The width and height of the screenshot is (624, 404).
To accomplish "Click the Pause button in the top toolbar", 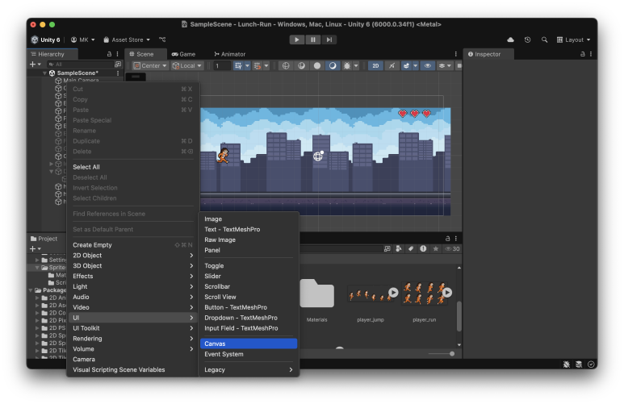I will click(313, 40).
